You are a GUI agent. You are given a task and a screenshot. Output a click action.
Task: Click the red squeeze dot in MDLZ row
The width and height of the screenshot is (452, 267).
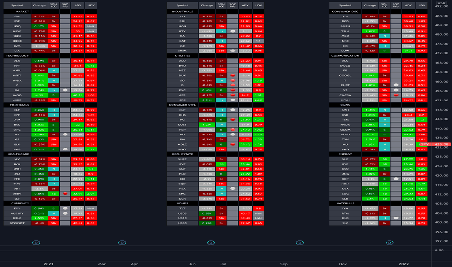(233, 144)
